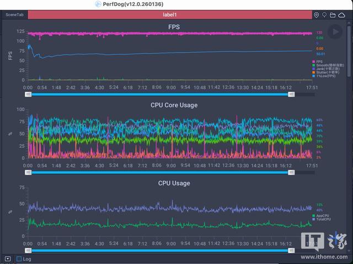Click the lightbulb pin icon in top bar

pos(324,15)
